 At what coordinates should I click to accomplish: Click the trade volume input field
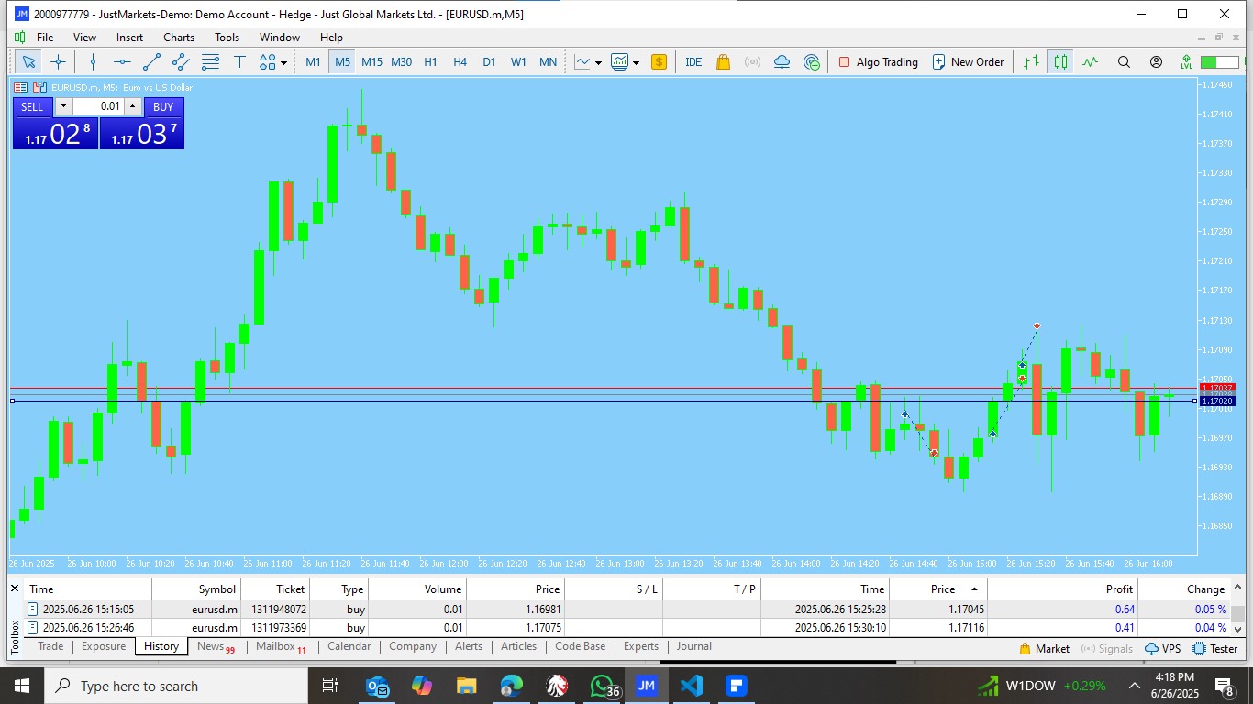(x=99, y=106)
